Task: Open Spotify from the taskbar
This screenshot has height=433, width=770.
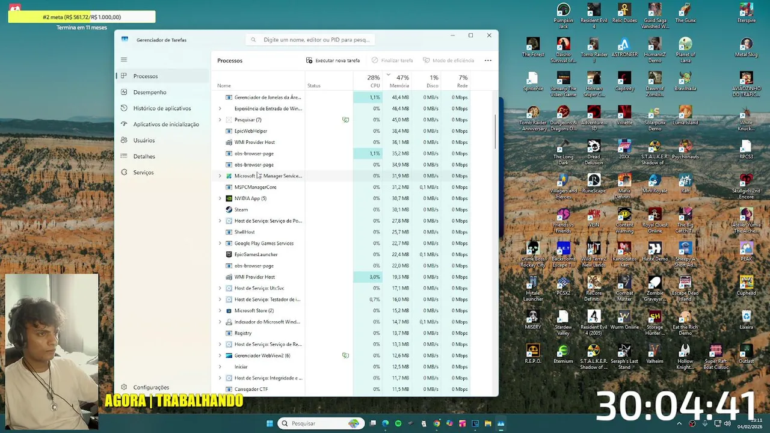Action: [x=398, y=423]
